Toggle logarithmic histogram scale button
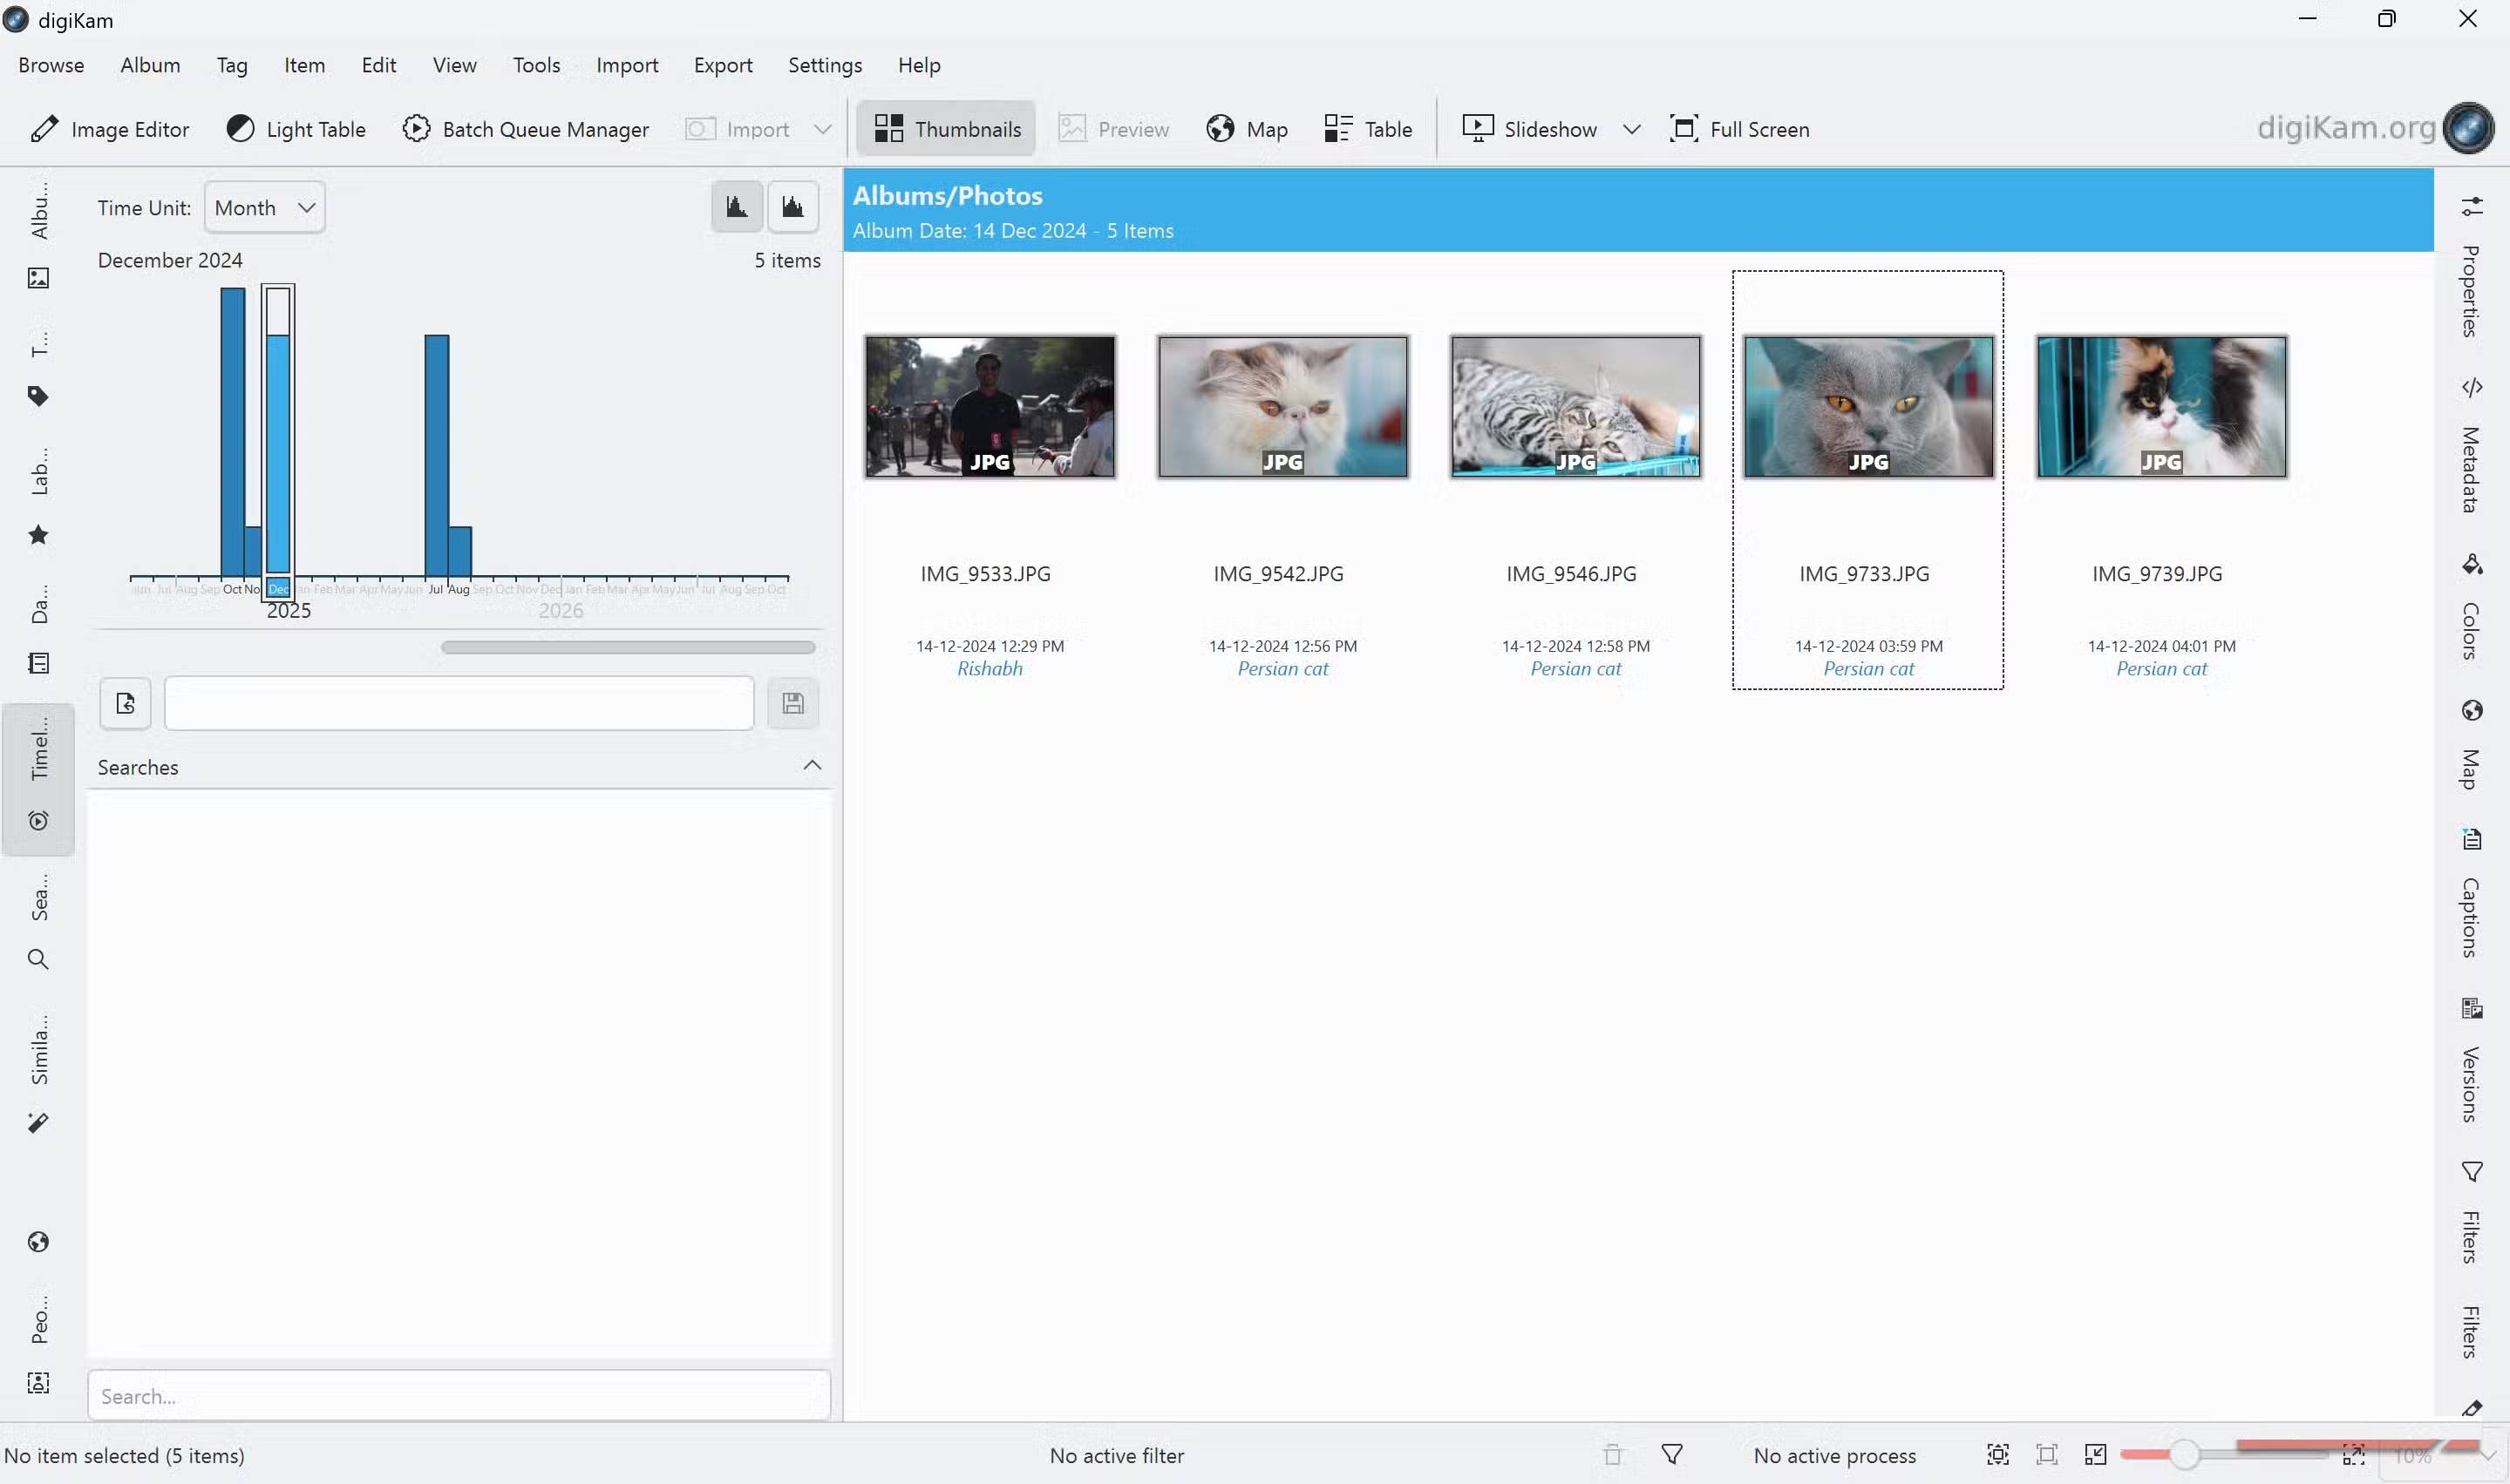2510x1484 pixels. [792, 207]
